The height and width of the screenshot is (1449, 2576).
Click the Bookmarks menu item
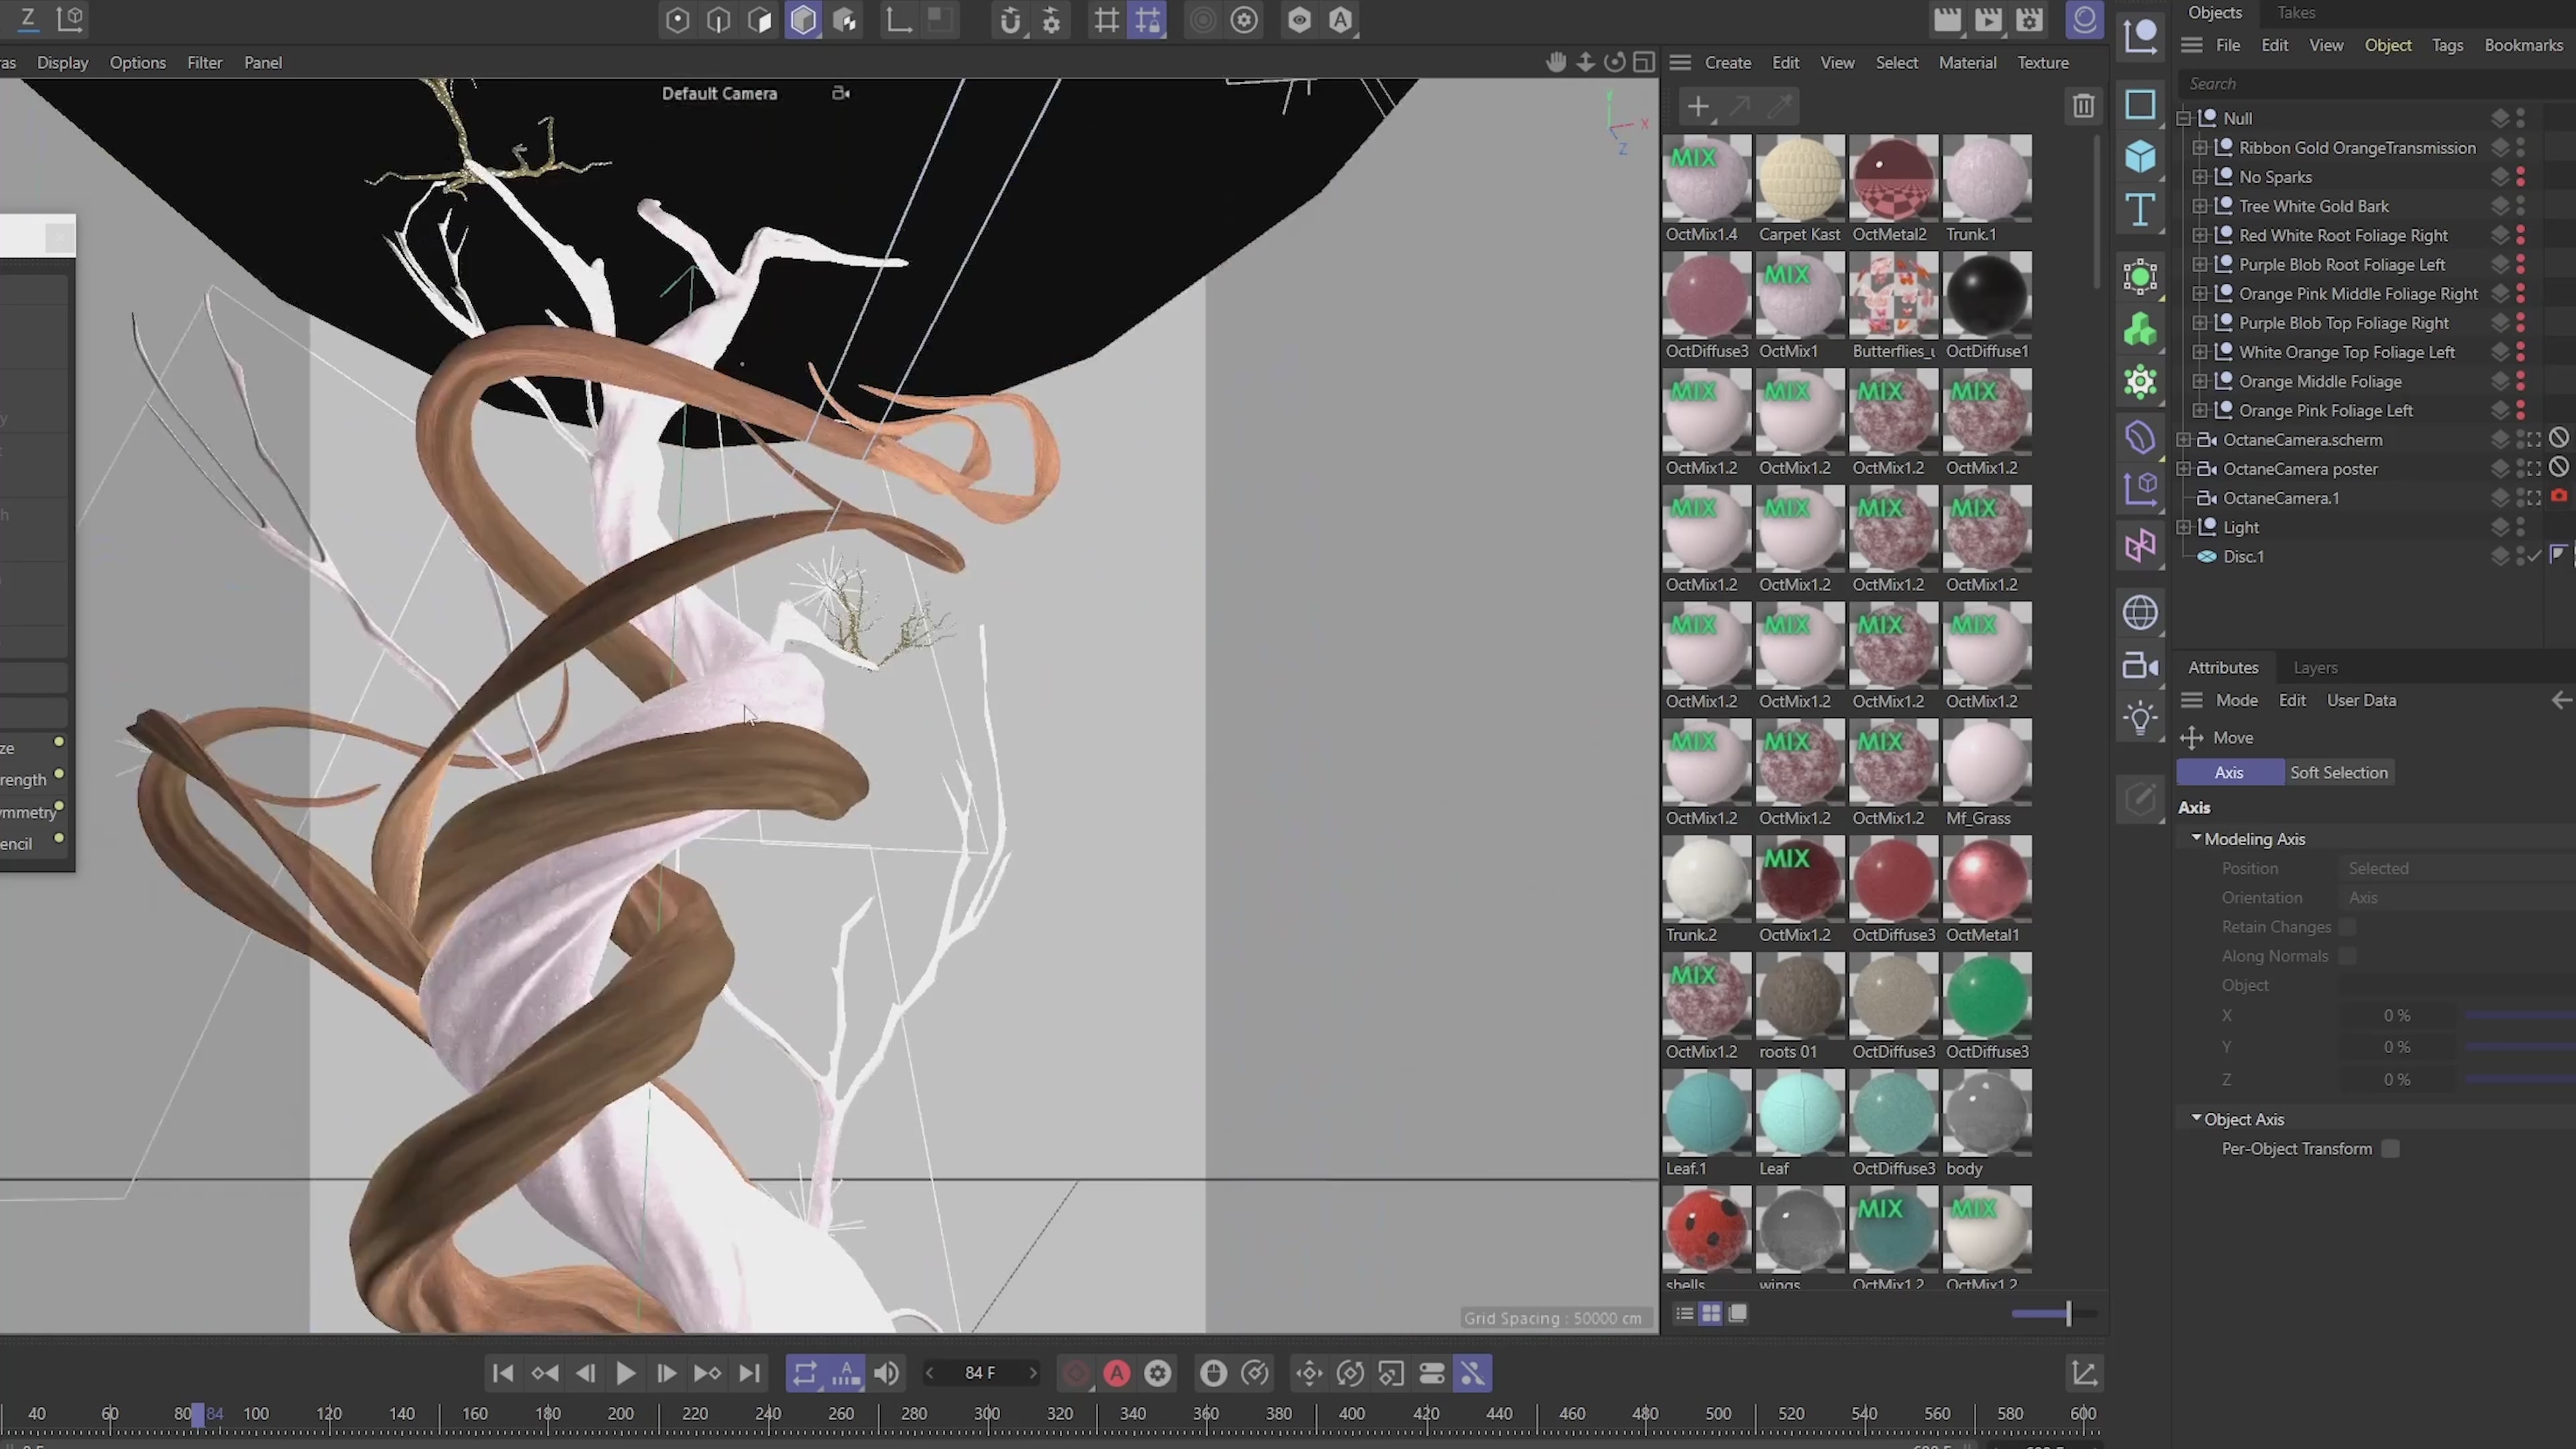click(2523, 45)
